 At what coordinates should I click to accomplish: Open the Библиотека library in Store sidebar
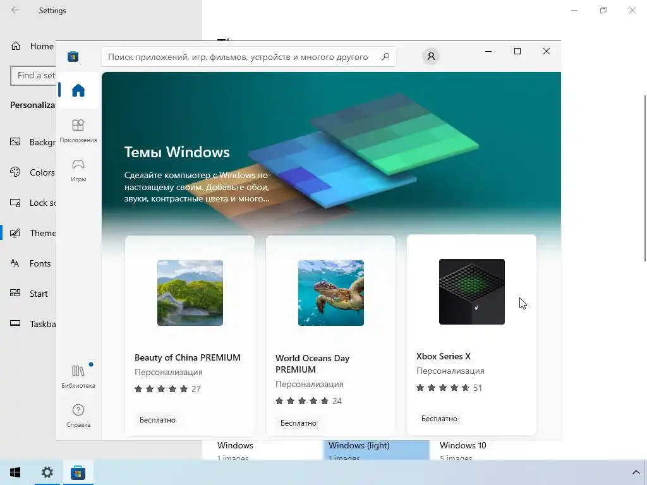pos(78,376)
